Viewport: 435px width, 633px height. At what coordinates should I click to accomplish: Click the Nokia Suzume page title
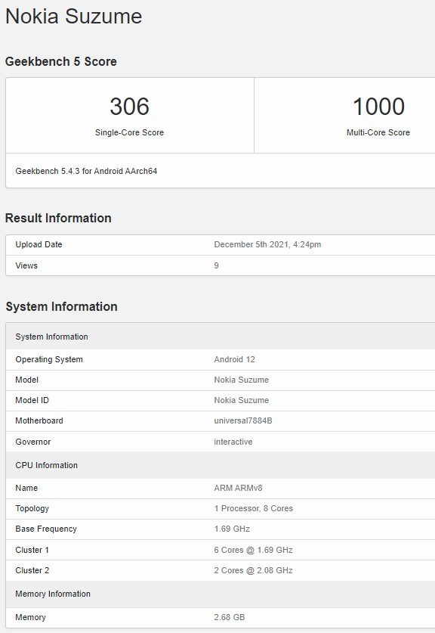point(73,17)
